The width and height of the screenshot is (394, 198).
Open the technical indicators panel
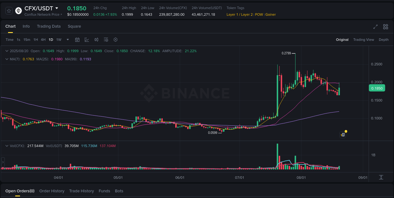click(106, 40)
